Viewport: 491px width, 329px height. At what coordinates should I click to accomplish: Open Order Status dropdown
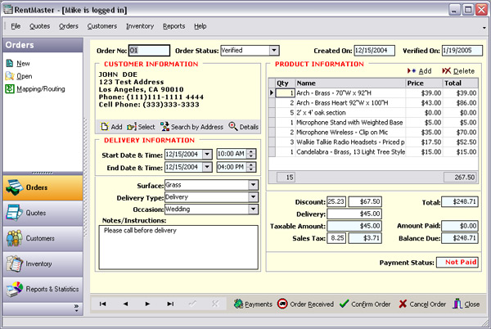(x=273, y=51)
